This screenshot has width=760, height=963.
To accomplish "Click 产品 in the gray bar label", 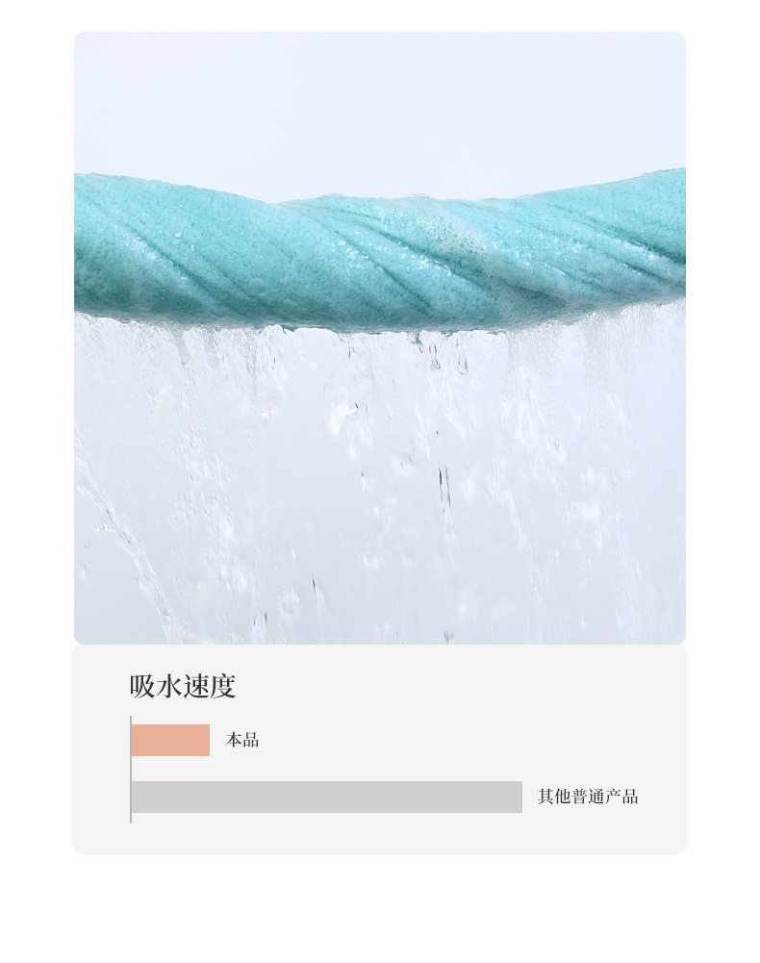I will tap(621, 797).
